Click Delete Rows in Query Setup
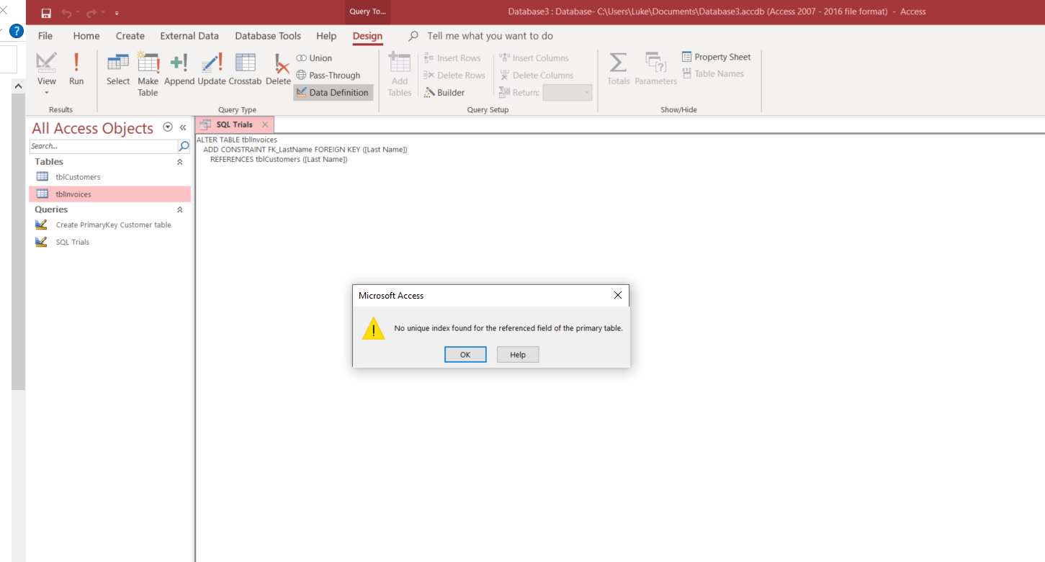The height and width of the screenshot is (562, 1045). [x=454, y=76]
